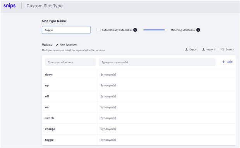Edit synonyms for the 'toggle' row
The image size is (240, 148).
coord(108,140)
